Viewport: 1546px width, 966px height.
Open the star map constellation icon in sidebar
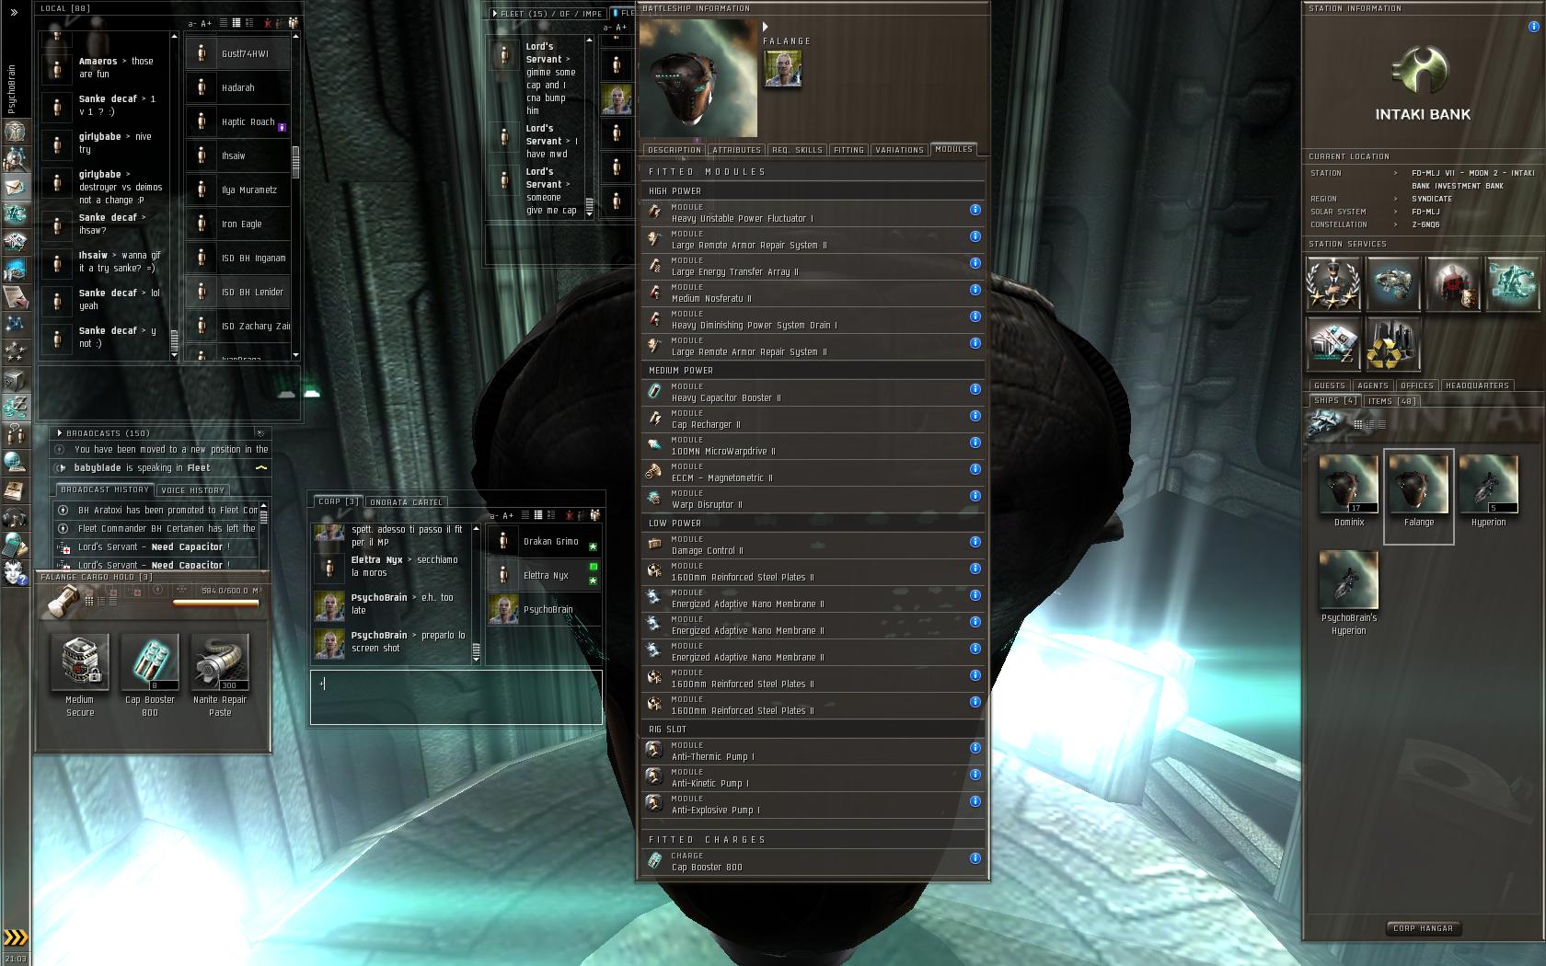click(15, 323)
